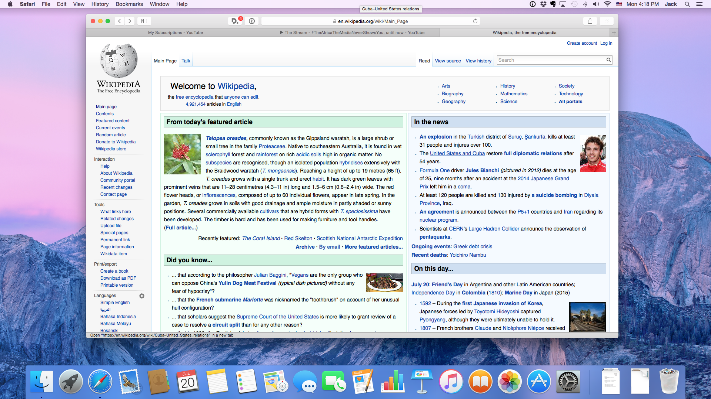This screenshot has height=399, width=711.
Task: Open Numbers from the Dock
Action: click(x=393, y=381)
